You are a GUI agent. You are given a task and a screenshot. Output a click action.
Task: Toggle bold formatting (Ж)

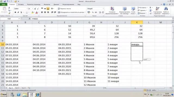tap(15, 12)
